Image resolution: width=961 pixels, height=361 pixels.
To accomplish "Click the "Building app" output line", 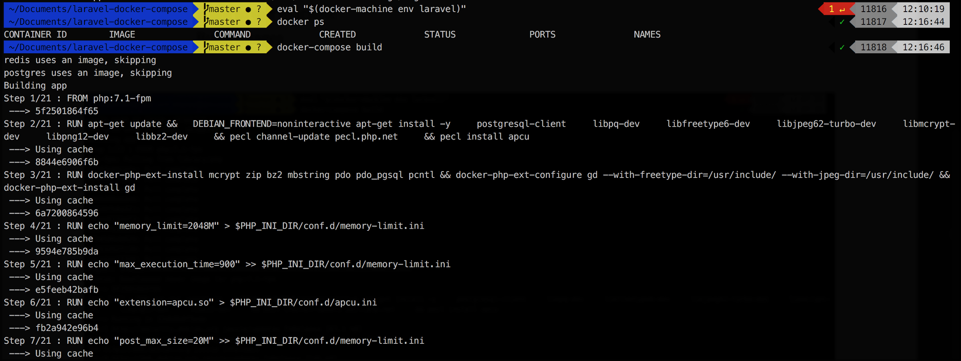I will 35,86.
